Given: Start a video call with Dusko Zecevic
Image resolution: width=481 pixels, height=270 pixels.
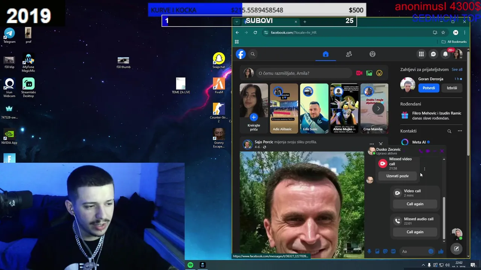Looking at the screenshot, I should (x=428, y=151).
